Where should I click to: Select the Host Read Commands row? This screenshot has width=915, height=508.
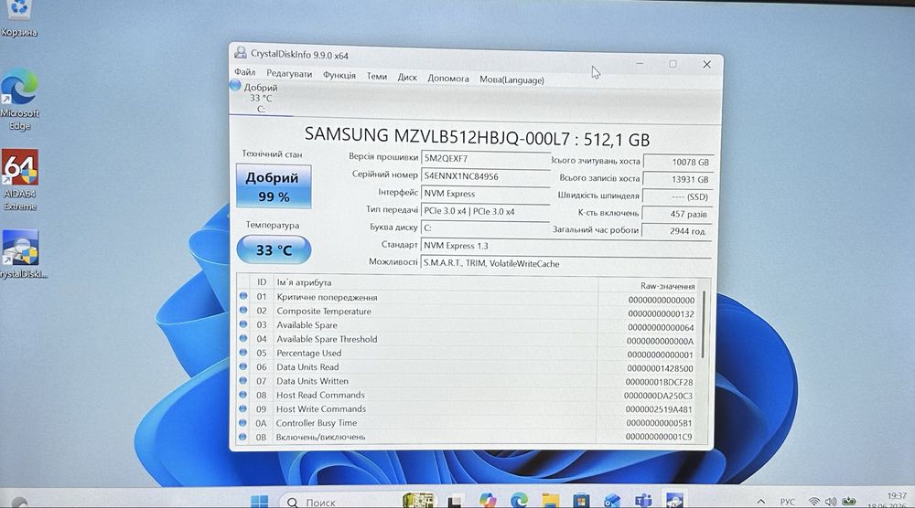pyautogui.click(x=468, y=396)
